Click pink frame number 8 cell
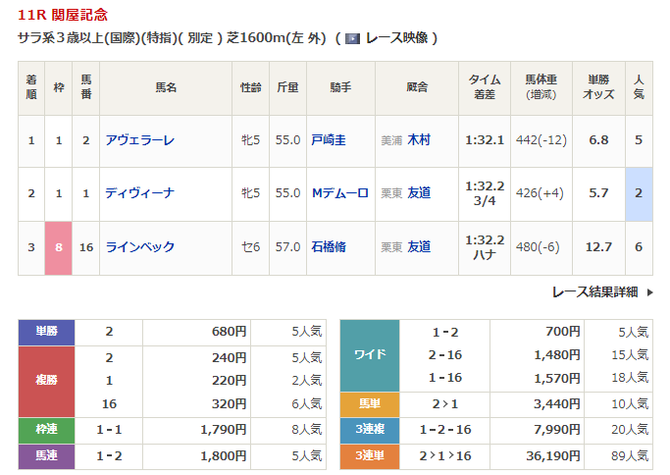Viewport: 670px width, 475px height. coord(59,247)
